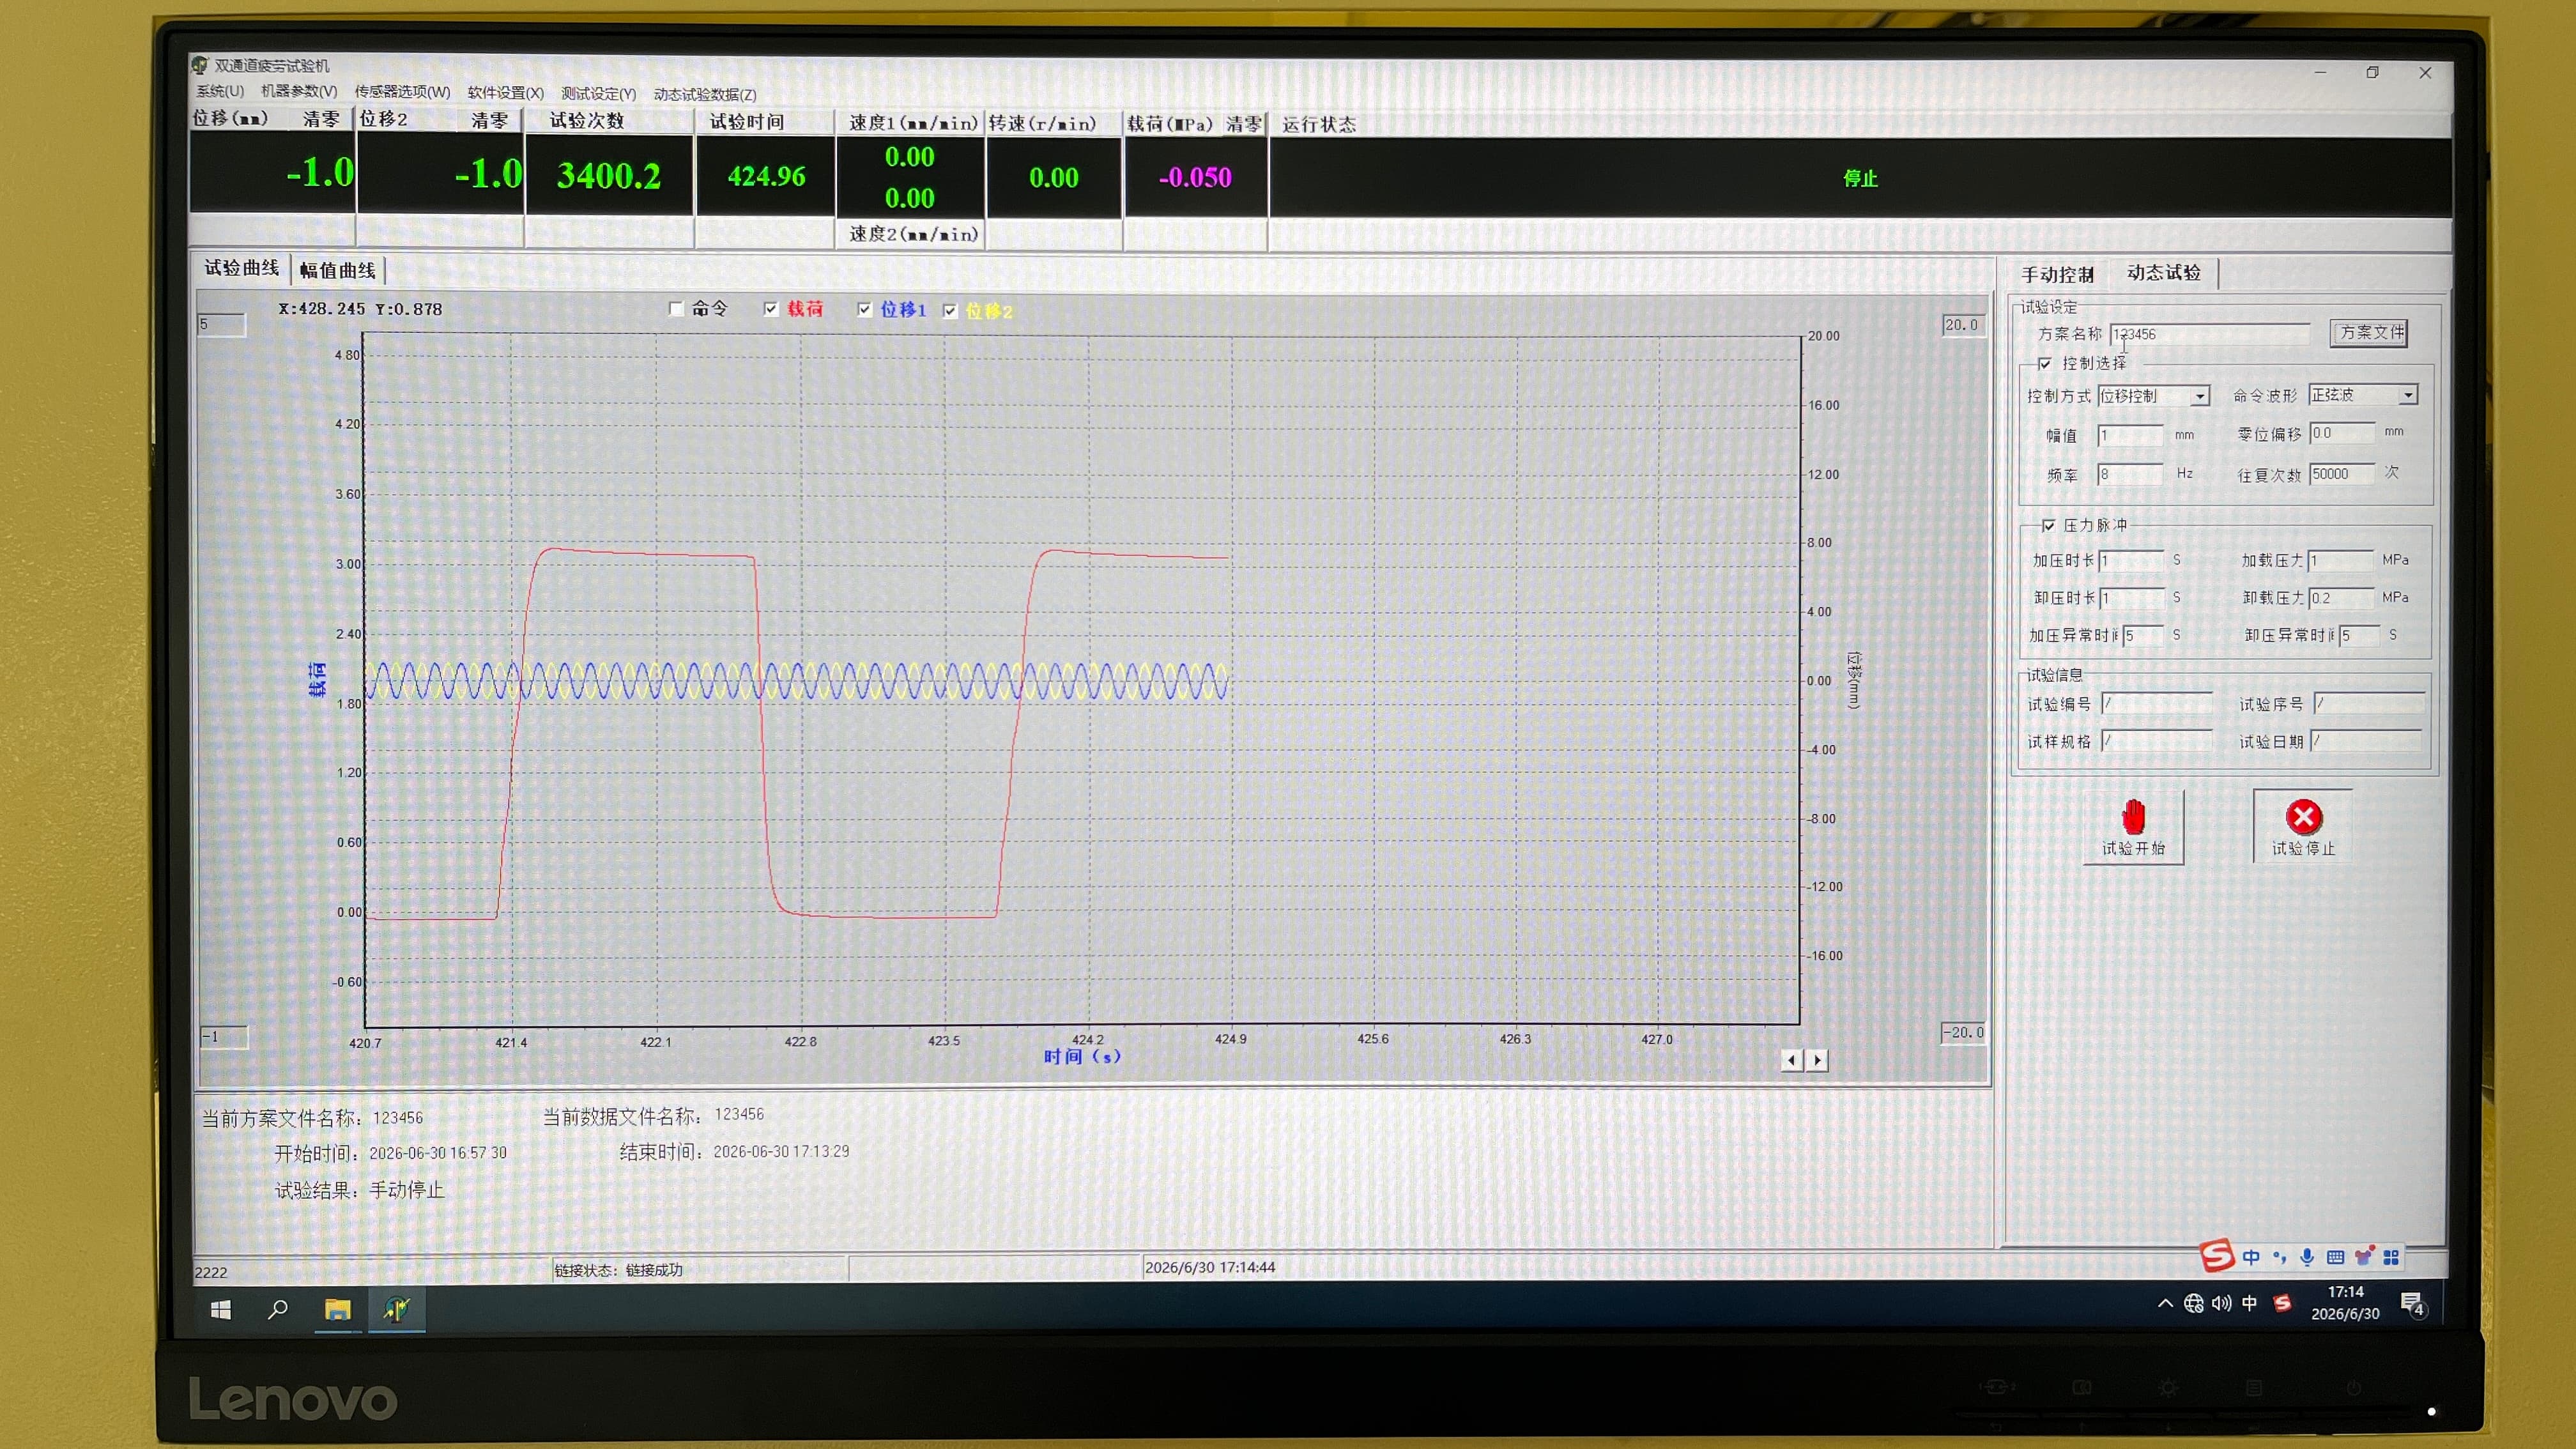Show hidden tray icons chevron
2576x1449 pixels.
click(x=2165, y=1303)
